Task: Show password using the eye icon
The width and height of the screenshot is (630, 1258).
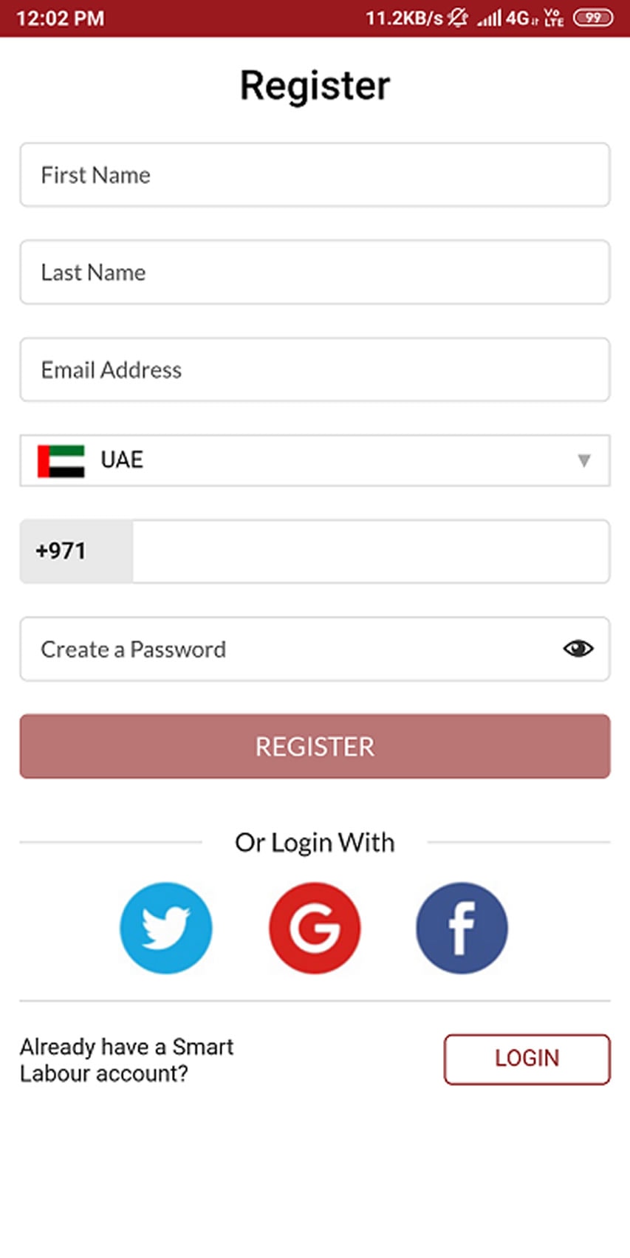Action: (x=578, y=649)
